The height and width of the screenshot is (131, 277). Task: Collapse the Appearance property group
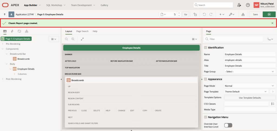click(206, 79)
